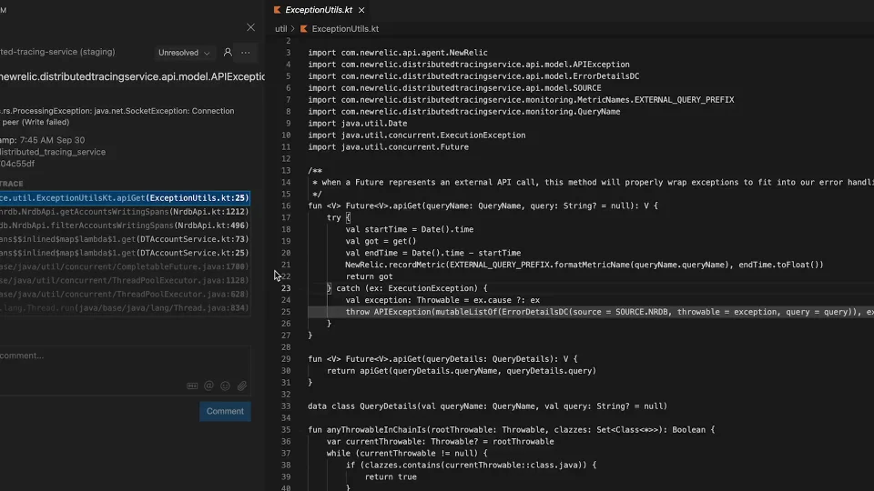The height and width of the screenshot is (491, 874).
Task: Select stack frame NrdbApi.kt:1212
Action: (125, 212)
